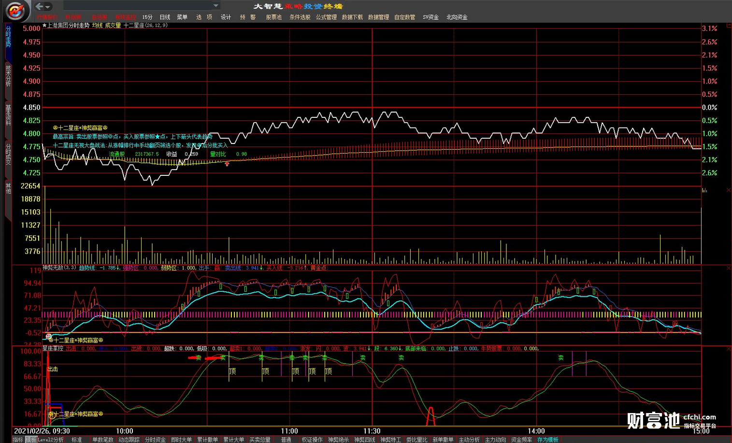The height and width of the screenshot is (443, 732).
Task: Select the 单数笔数 bottom tab
Action: (x=102, y=440)
